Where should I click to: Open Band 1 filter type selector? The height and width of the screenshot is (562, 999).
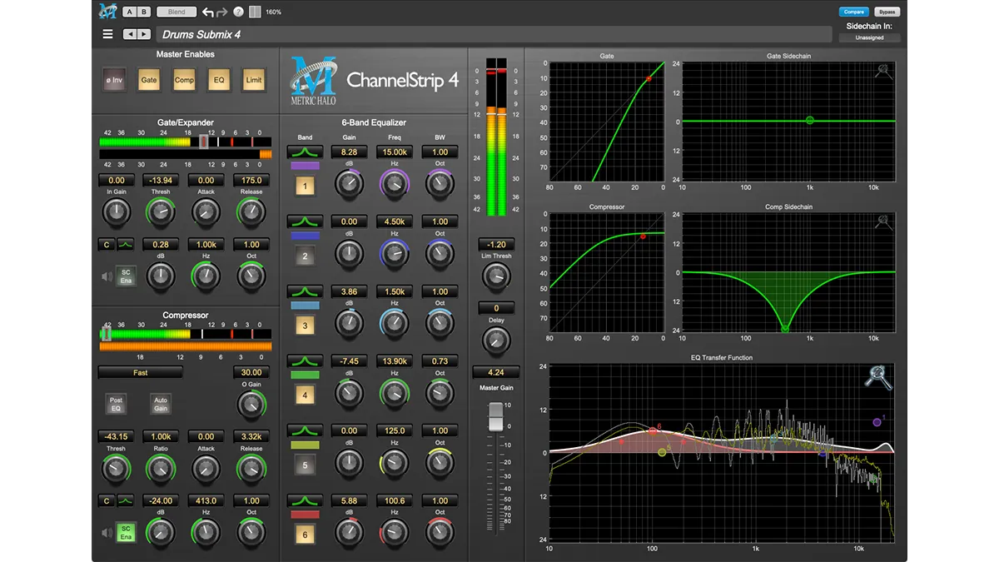[305, 152]
